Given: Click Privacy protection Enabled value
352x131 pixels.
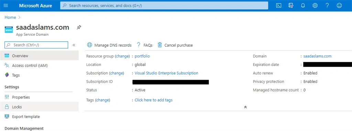Looking at the screenshot, I should click(310, 81).
